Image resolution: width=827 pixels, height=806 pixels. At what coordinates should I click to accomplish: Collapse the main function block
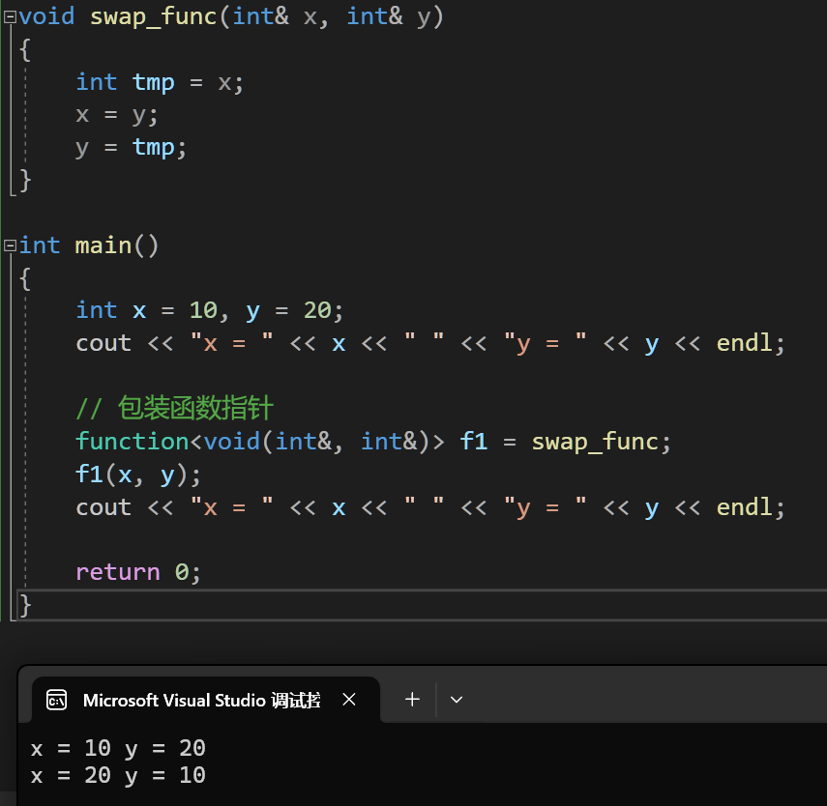(x=10, y=246)
